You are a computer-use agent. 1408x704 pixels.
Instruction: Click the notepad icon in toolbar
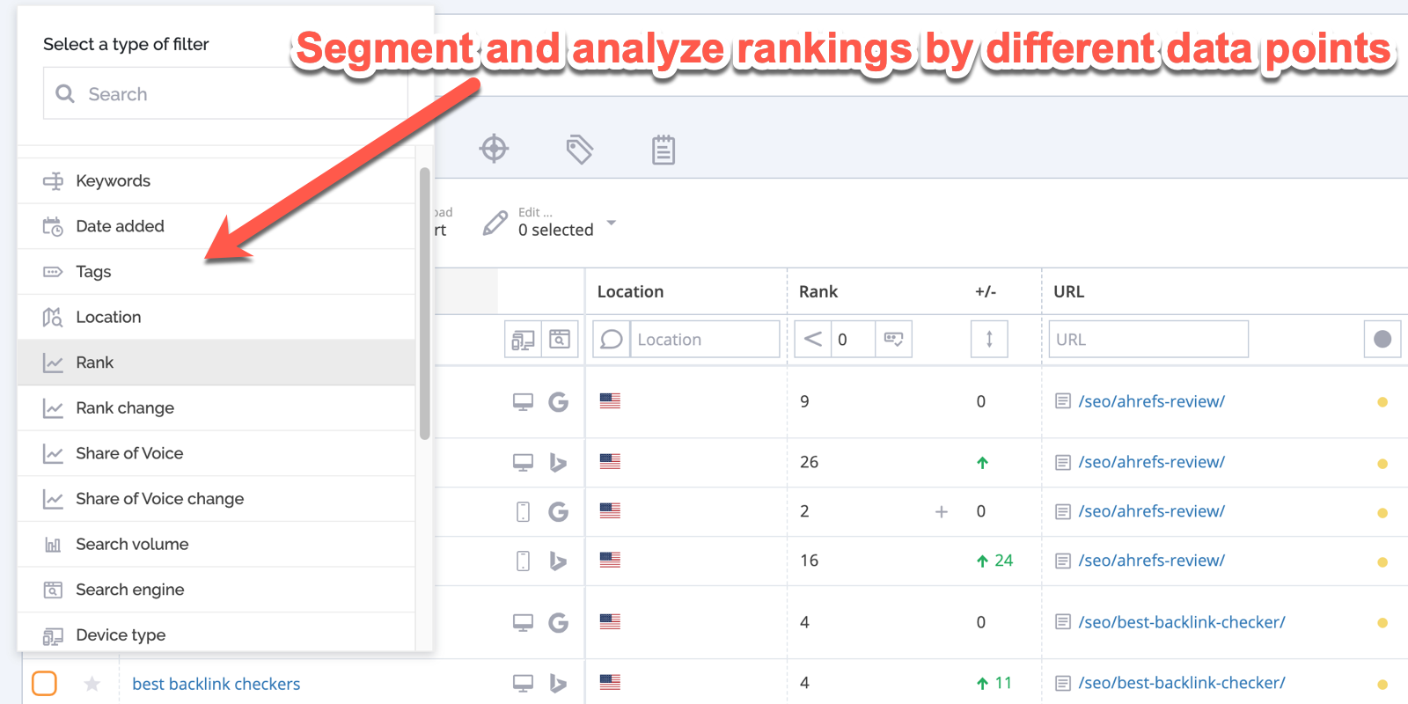pos(664,150)
